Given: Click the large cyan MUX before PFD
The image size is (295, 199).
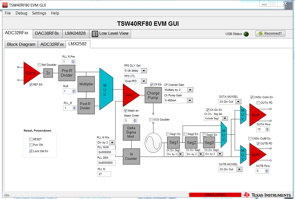Looking at the screenshot, I should 106,89.
